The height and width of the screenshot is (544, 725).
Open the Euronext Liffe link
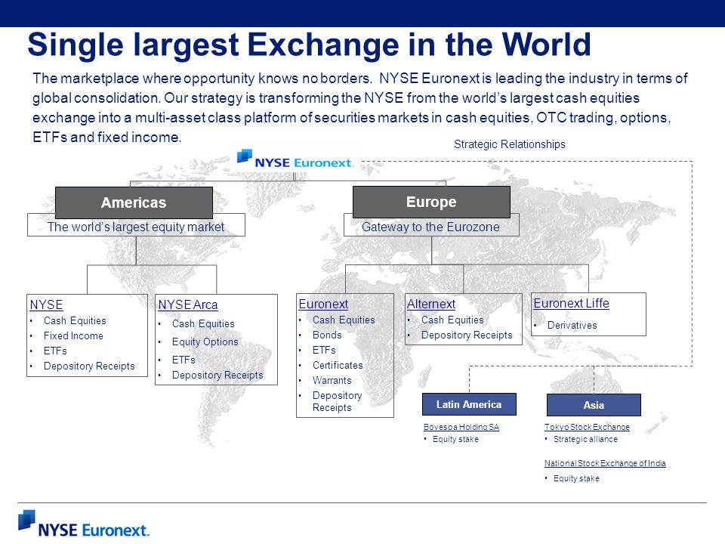[x=571, y=303]
